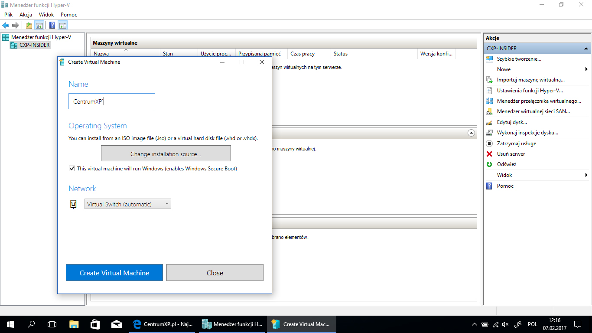This screenshot has width=592, height=333.
Task: Click Usuń serwer action
Action: click(511, 154)
